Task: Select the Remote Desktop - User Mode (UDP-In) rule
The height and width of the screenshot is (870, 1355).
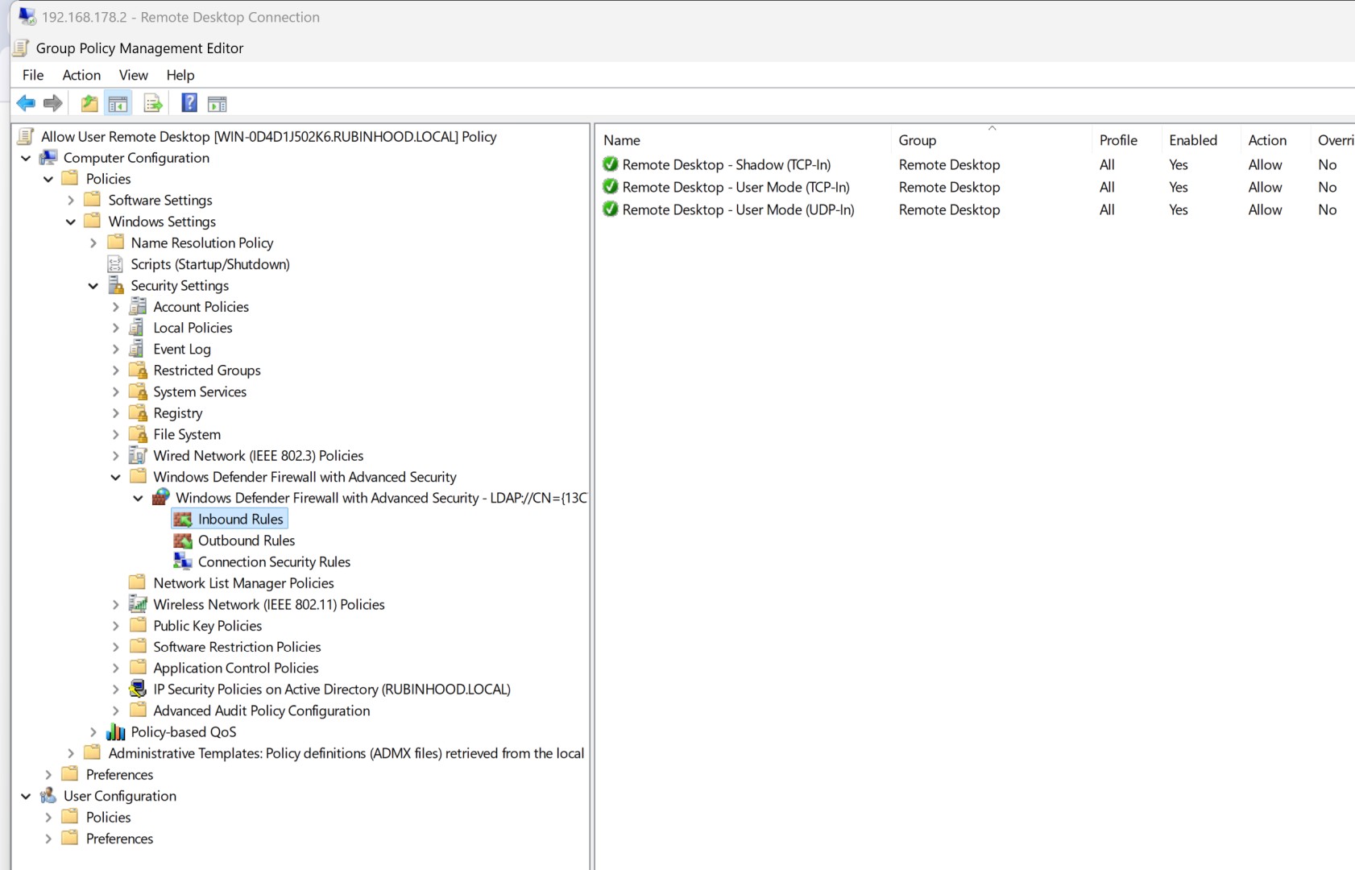Action: (738, 209)
